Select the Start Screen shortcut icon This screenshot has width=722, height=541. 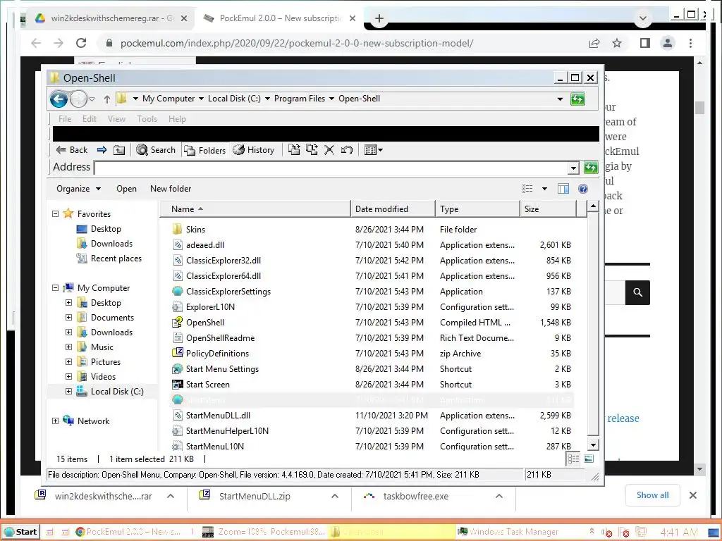pyautogui.click(x=177, y=384)
